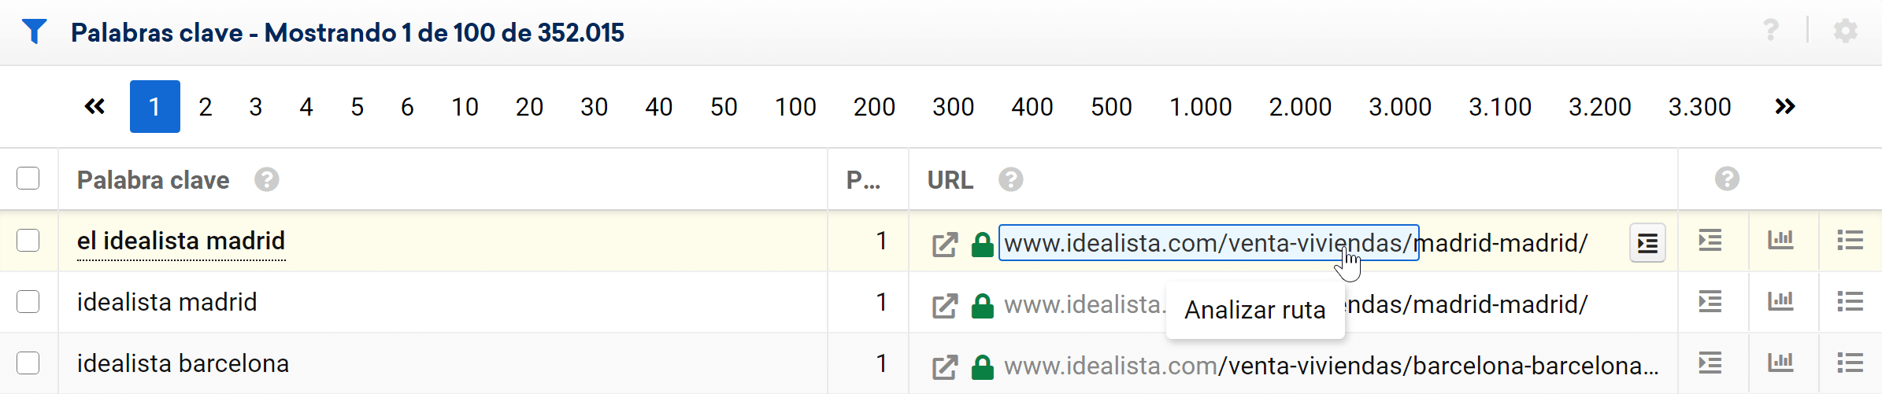Click the 'el idealista madrid' keyword
Viewport: 1882px width, 394px height.
[x=181, y=241]
